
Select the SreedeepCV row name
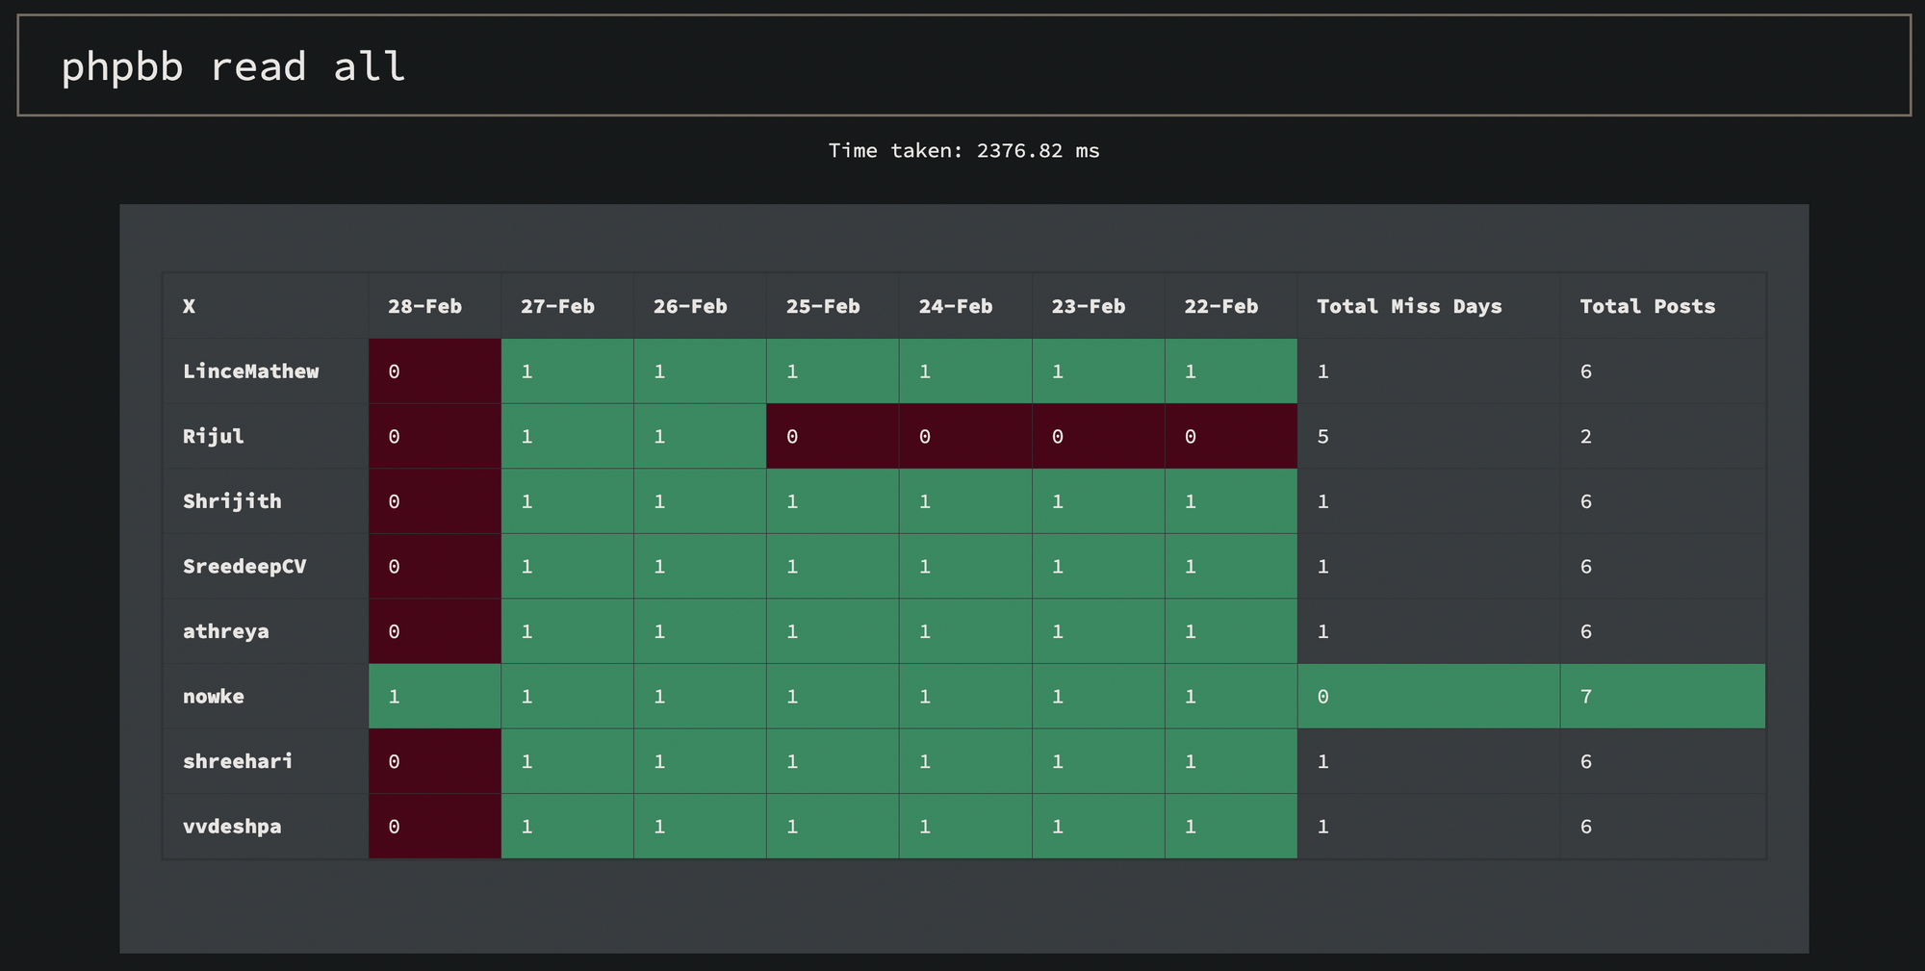[x=244, y=567]
